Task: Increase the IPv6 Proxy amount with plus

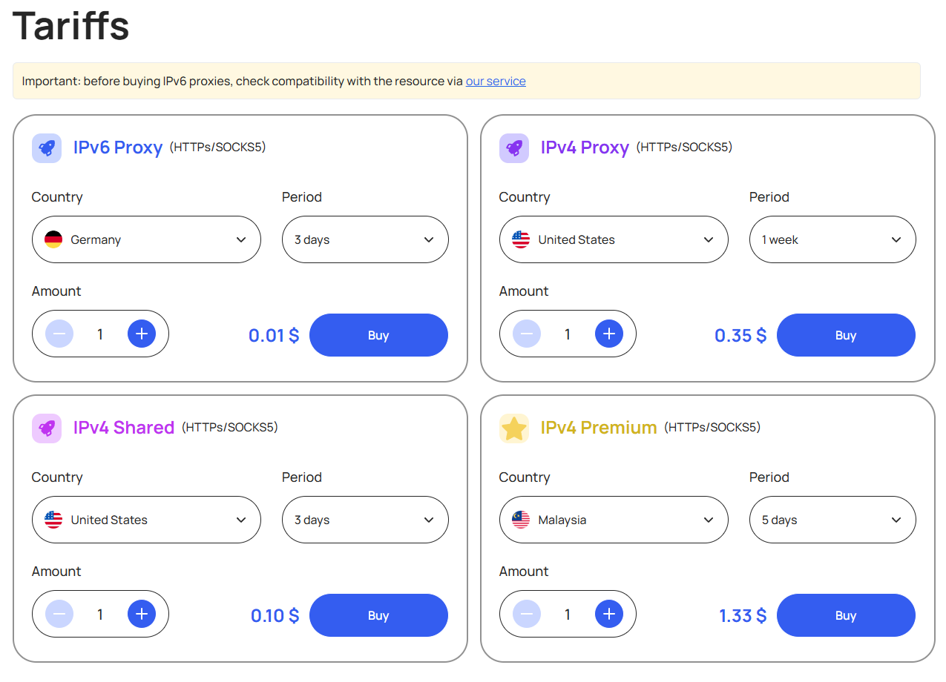Action: [x=142, y=334]
